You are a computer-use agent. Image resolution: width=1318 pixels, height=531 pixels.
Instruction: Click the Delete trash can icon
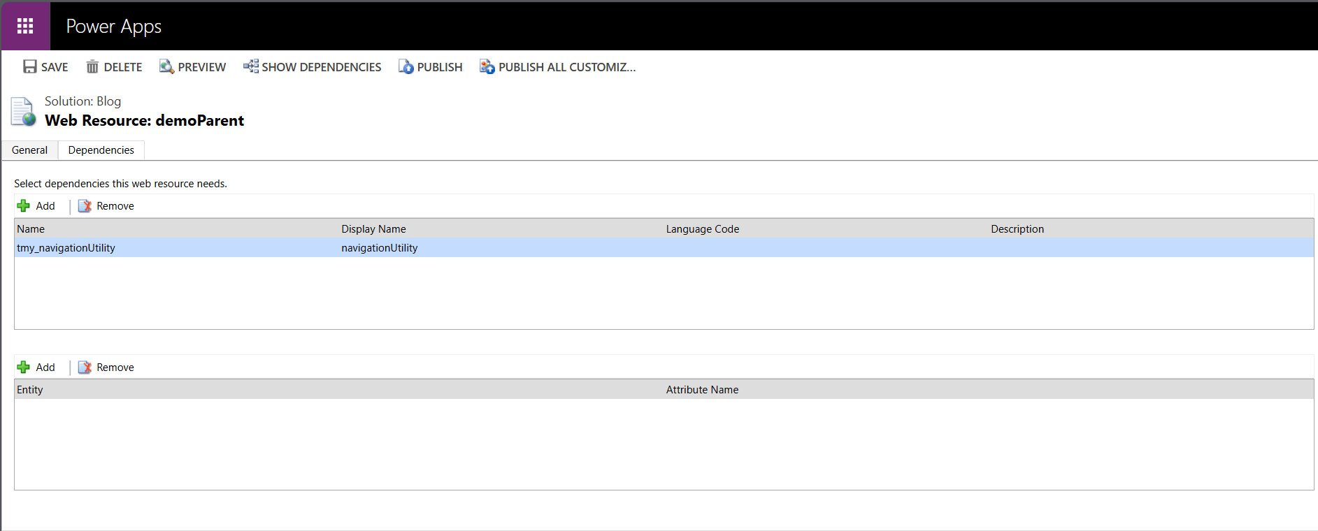[x=92, y=66]
